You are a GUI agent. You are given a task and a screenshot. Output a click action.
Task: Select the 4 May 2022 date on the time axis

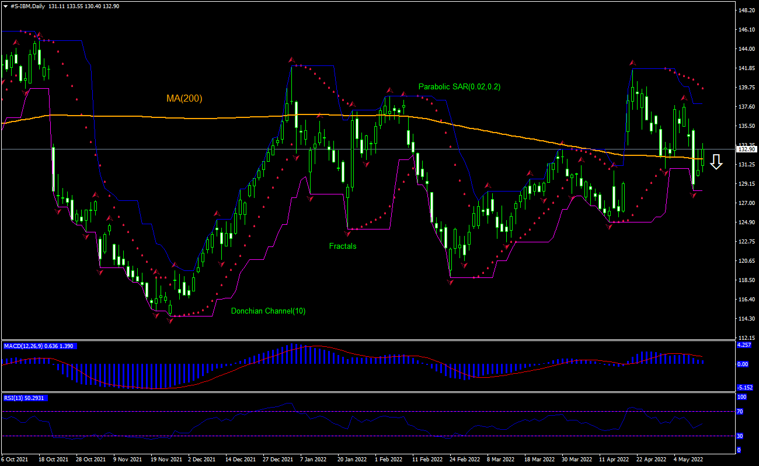(x=687, y=460)
